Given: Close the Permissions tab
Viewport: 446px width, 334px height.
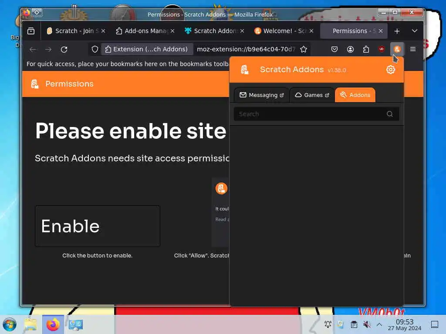Looking at the screenshot, I should (381, 31).
